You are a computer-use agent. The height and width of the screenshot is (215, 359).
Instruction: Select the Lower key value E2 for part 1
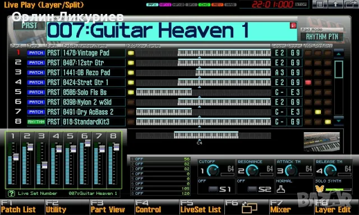point(279,53)
